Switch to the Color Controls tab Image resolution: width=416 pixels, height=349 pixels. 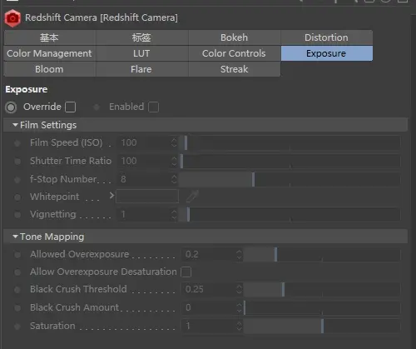(235, 53)
